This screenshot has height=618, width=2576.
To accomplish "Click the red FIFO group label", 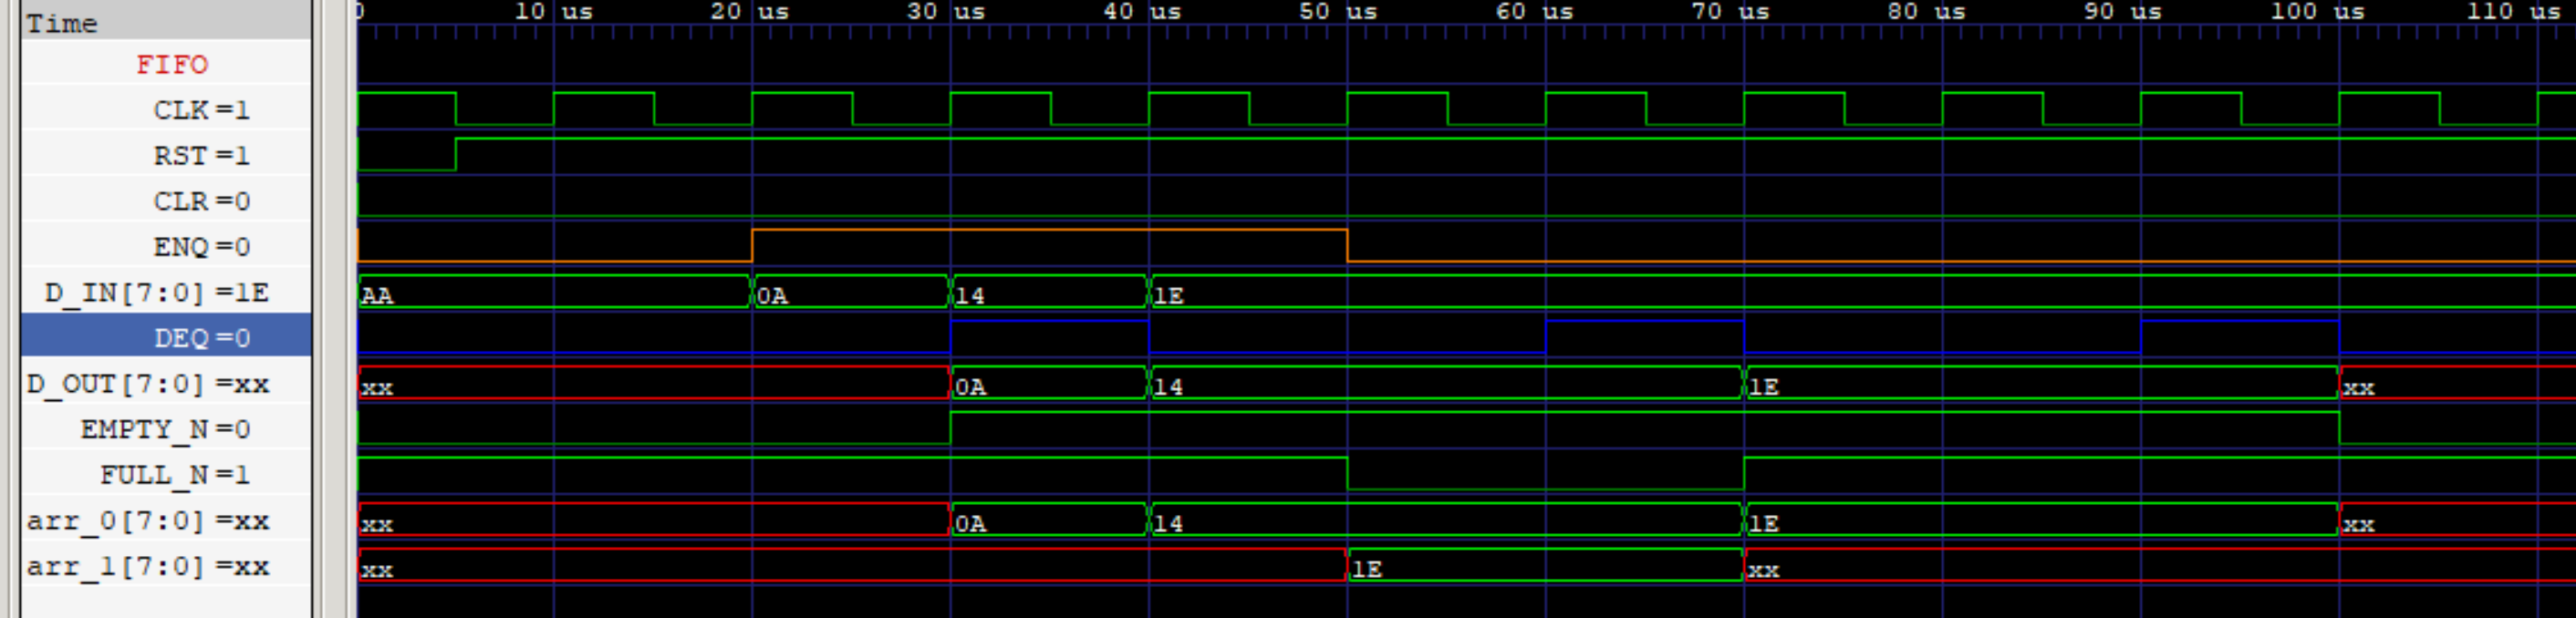I will 172,64.
